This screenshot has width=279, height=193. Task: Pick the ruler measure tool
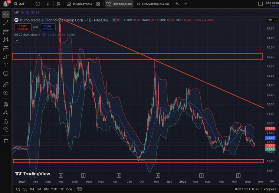[x=6, y=85]
